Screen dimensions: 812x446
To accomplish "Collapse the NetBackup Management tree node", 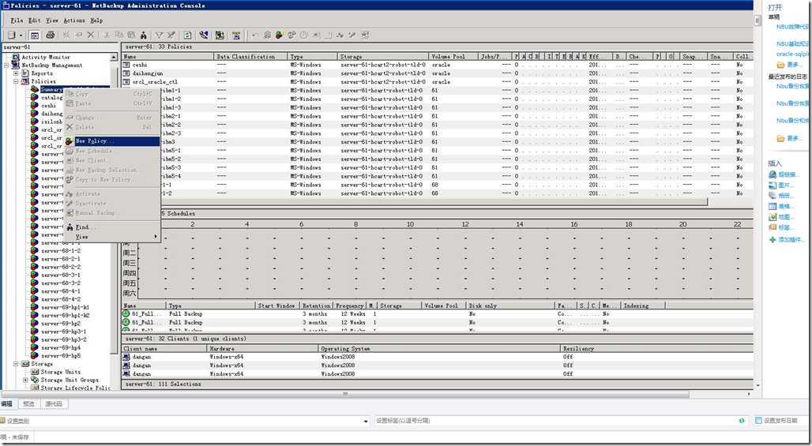I will pos(7,66).
